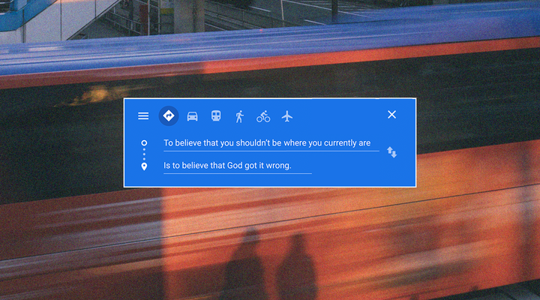Edit the "Is to believe that God" destination field

point(236,166)
